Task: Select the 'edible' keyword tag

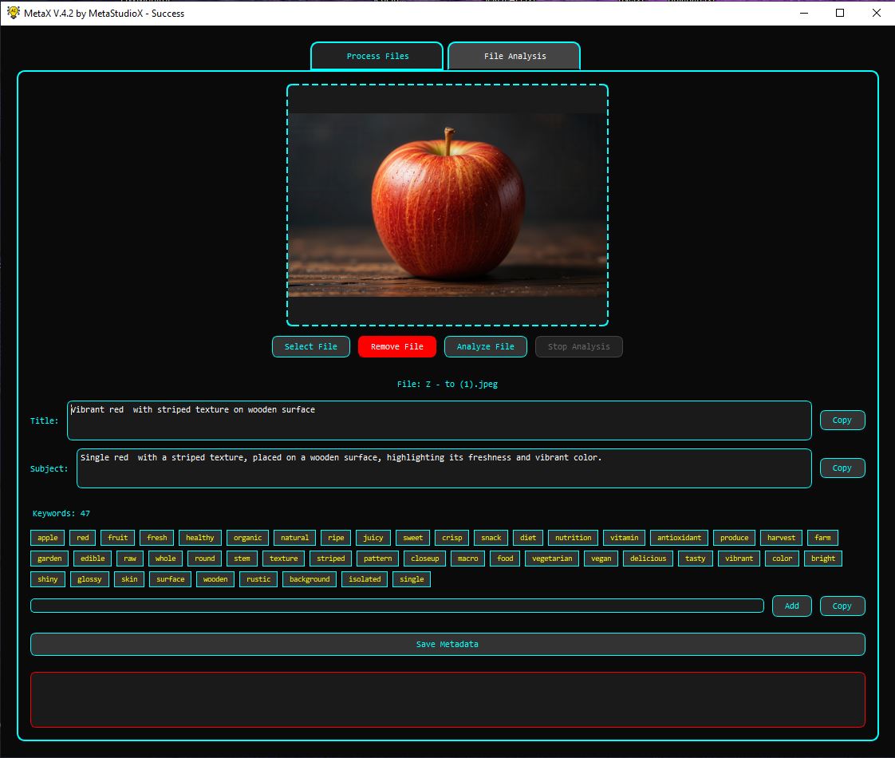Action: click(x=93, y=559)
